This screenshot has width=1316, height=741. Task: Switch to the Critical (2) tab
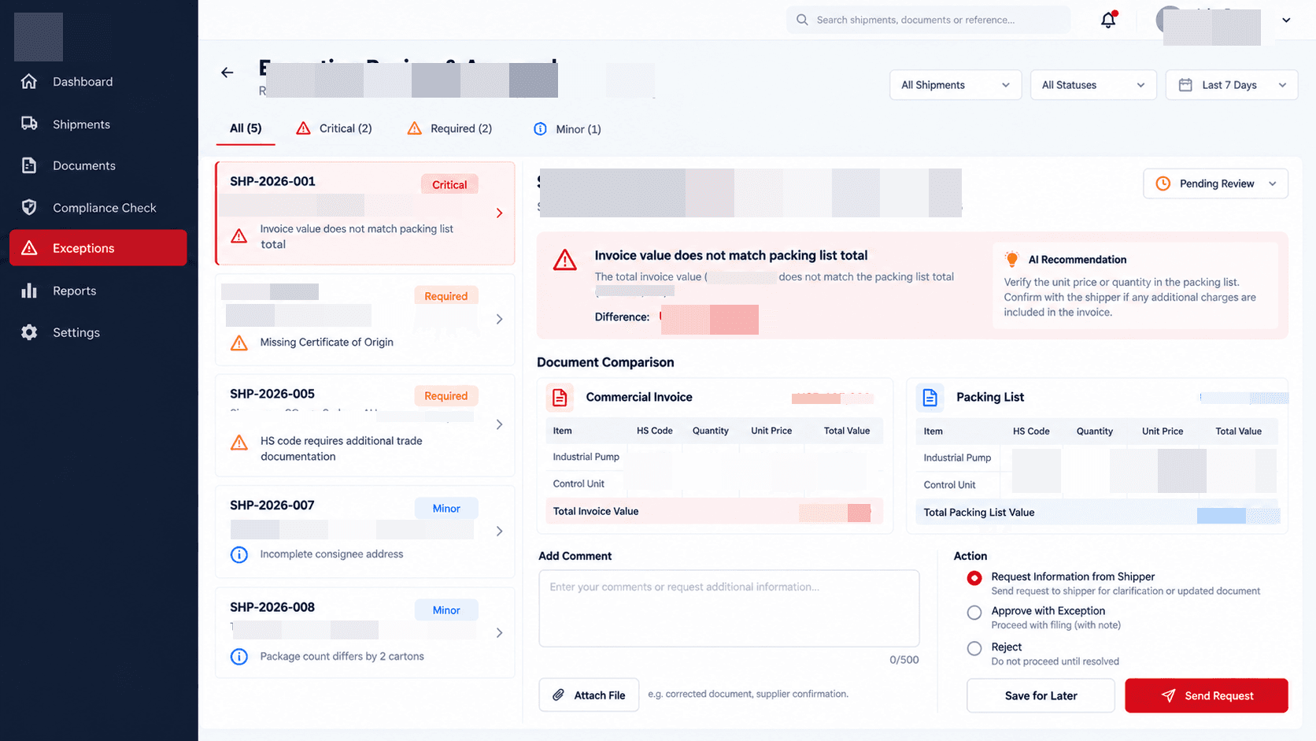pyautogui.click(x=334, y=128)
